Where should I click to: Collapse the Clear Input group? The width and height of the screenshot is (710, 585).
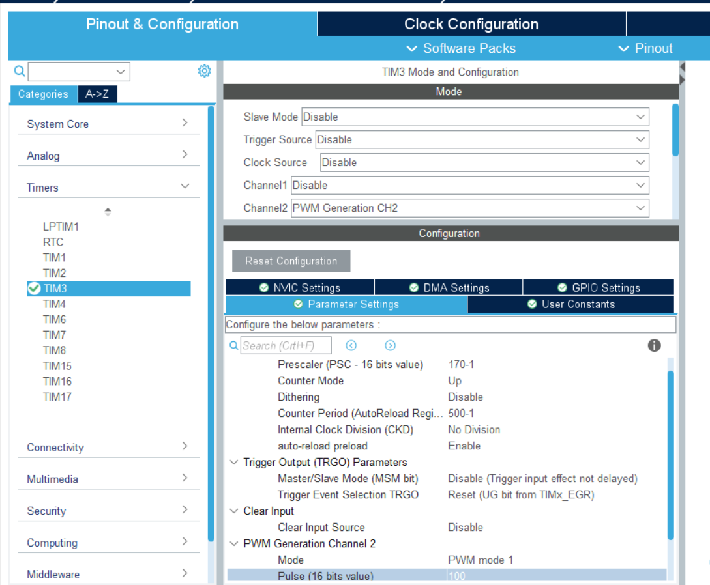[234, 511]
